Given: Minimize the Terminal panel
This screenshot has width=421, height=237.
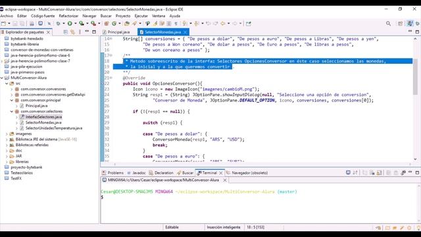Looking at the screenshot, I should pyautogui.click(x=410, y=172).
